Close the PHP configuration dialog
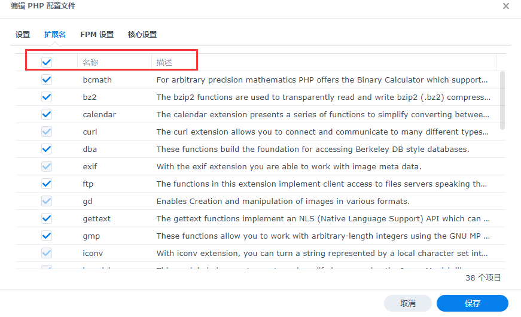Image resolution: width=521 pixels, height=317 pixels. (x=505, y=6)
